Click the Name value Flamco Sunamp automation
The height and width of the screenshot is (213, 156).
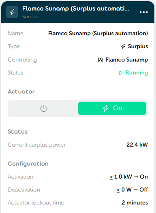point(98,34)
